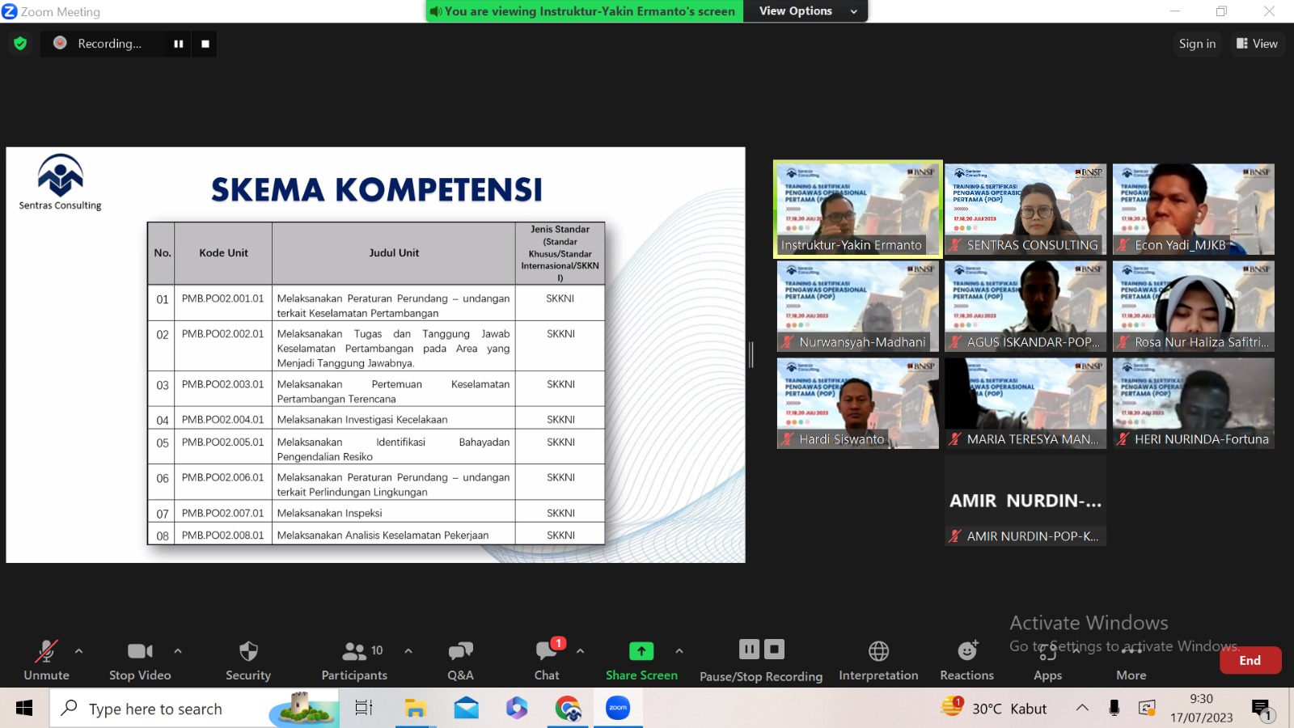Viewport: 1294px width, 728px height.
Task: Open the Reactions emoji icon
Action: (x=966, y=650)
